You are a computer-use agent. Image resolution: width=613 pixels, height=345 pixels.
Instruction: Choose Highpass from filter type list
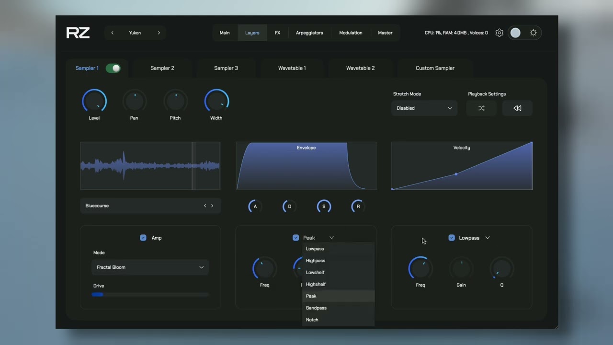pos(338,261)
